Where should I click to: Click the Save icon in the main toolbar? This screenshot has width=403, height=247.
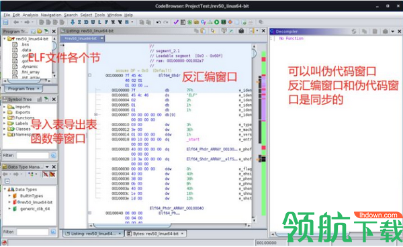pyautogui.click(x=5, y=22)
